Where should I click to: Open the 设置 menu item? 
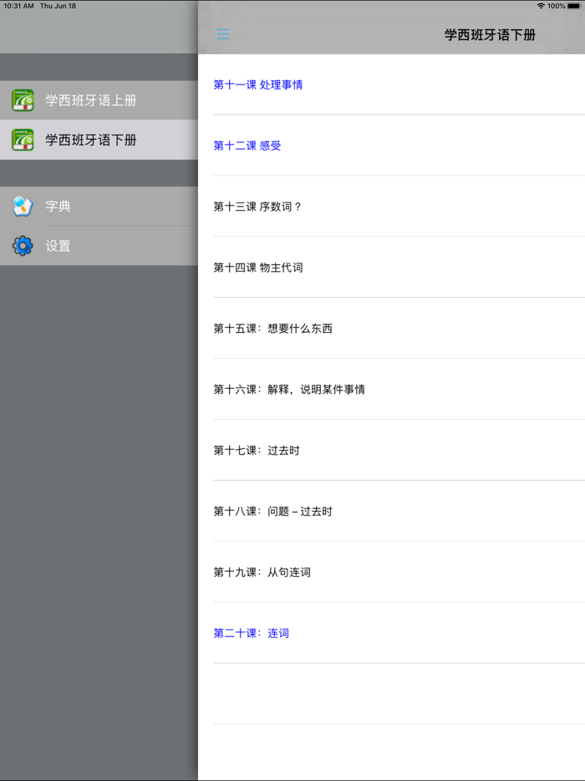99,246
